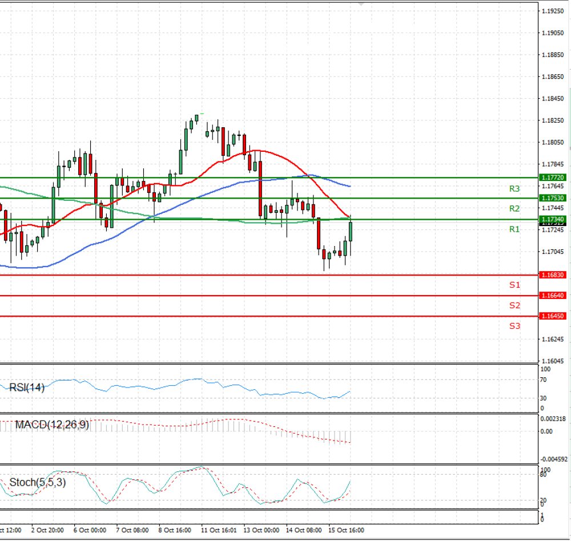Click the R1 resistance label

click(x=514, y=229)
